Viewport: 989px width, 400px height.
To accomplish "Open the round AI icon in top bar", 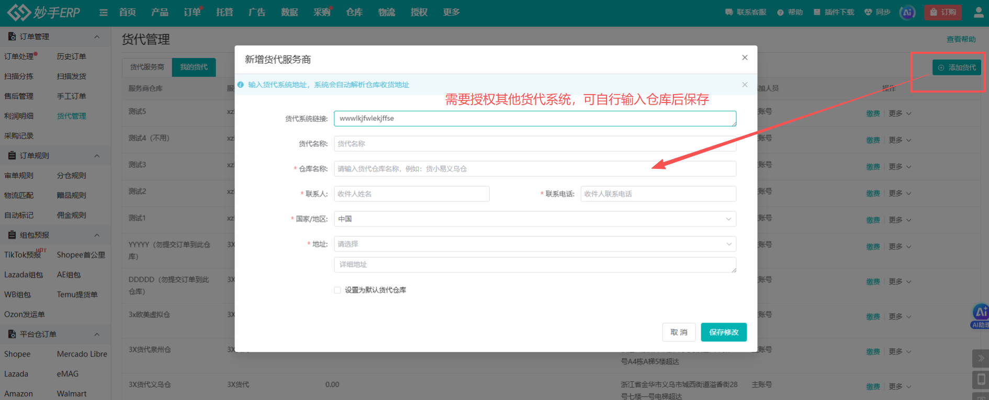I will tap(907, 12).
